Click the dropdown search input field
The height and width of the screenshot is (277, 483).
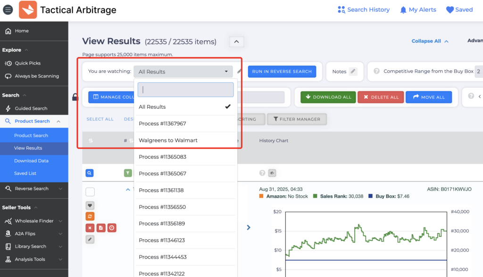(185, 90)
